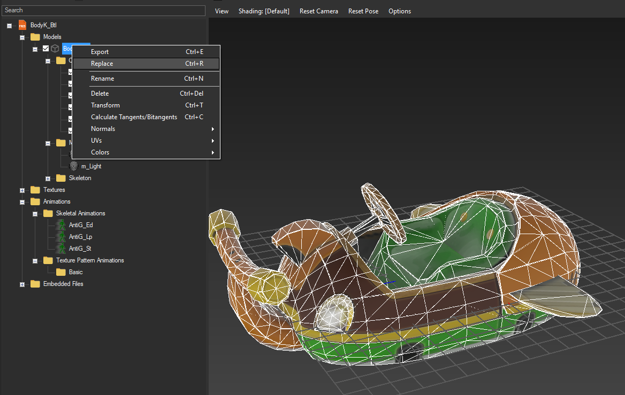Click the Models folder icon
625x395 pixels.
point(35,36)
